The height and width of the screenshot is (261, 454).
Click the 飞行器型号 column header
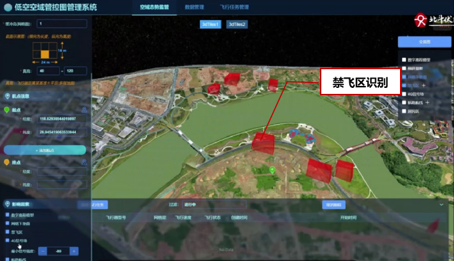coord(116,218)
